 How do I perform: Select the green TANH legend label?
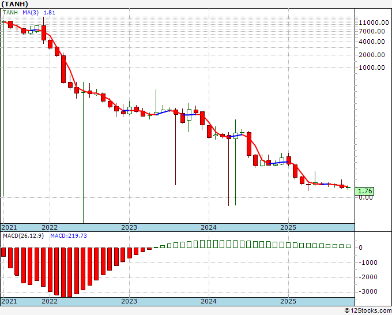click(10, 13)
